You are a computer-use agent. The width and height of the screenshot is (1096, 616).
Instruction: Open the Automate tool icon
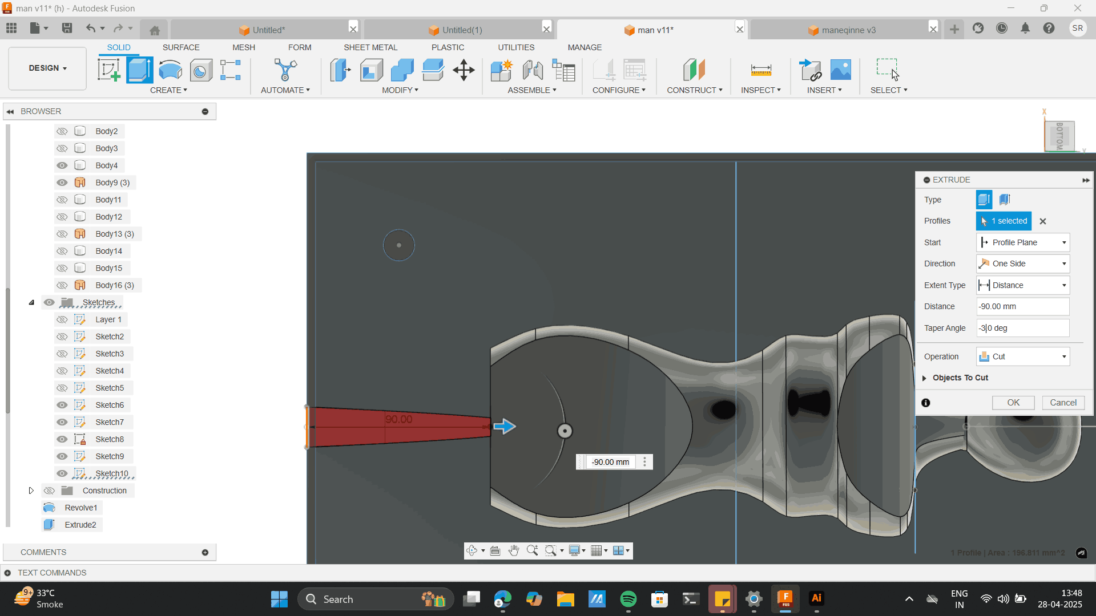285,70
